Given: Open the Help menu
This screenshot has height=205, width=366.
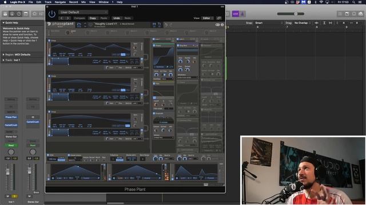Looking at the screenshot, I should (x=120, y=2).
